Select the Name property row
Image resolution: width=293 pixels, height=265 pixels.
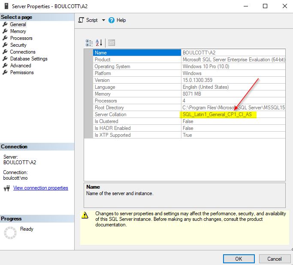189,53
